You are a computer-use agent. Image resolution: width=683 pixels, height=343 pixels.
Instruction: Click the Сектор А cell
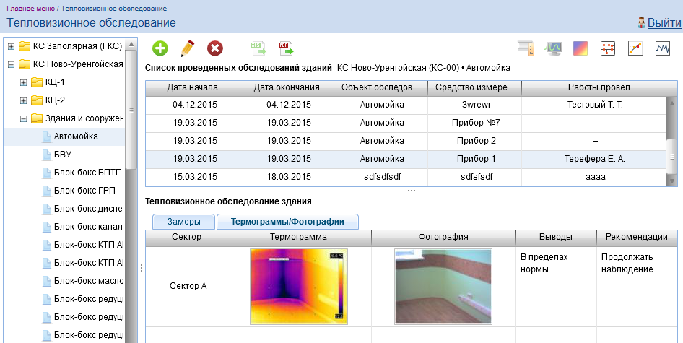(x=188, y=287)
